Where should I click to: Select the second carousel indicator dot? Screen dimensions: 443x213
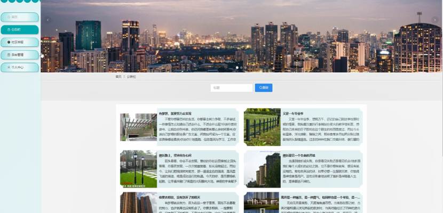click(241, 68)
